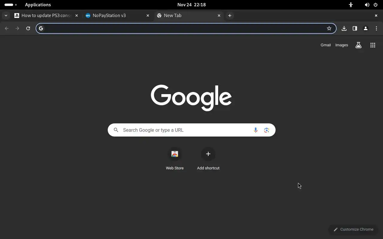Open Search Labs flask icon

tap(358, 45)
